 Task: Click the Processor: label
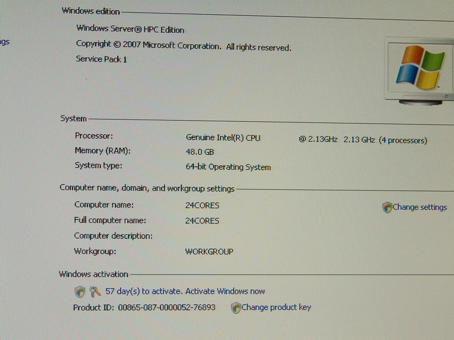94,136
